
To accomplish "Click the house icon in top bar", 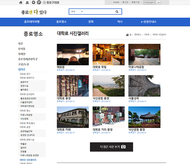I will coord(21,3).
